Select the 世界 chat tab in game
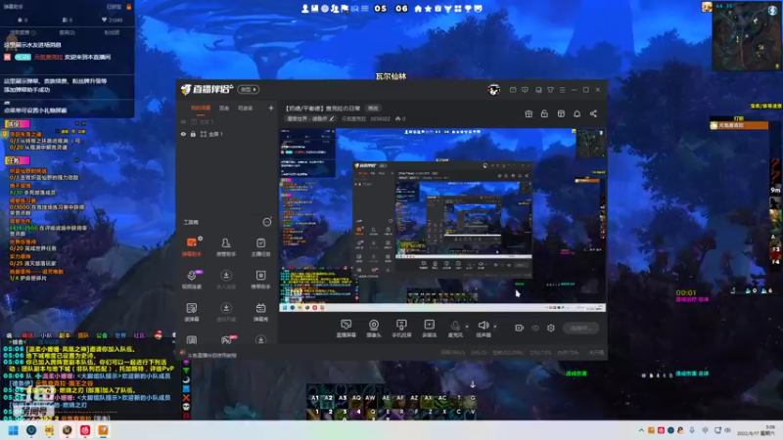 120,335
